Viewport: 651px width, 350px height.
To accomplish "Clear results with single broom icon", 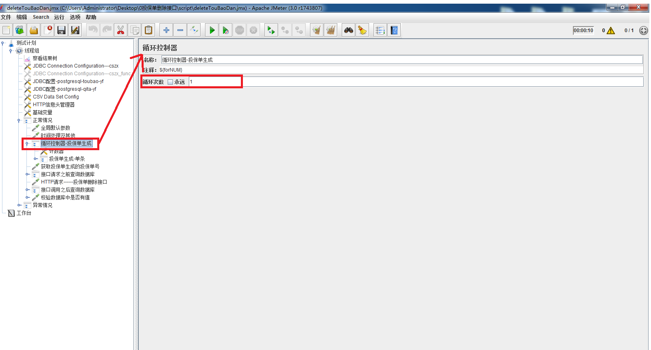I will point(317,30).
